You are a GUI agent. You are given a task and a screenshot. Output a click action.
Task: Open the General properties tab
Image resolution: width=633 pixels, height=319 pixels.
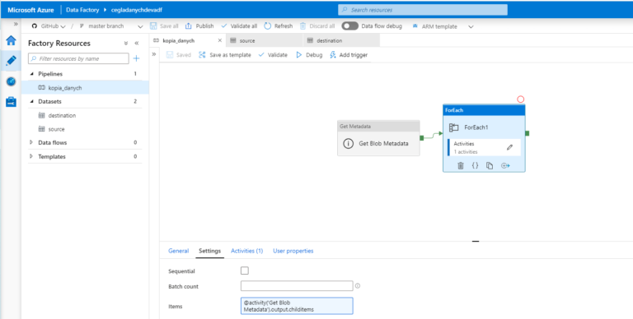(178, 251)
